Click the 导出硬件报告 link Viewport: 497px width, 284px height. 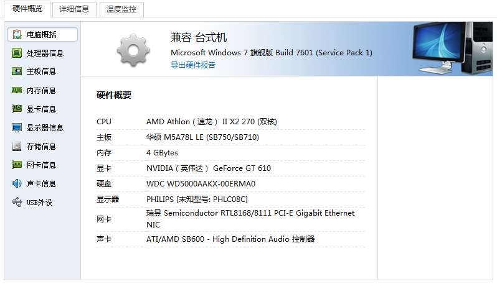[193, 65]
